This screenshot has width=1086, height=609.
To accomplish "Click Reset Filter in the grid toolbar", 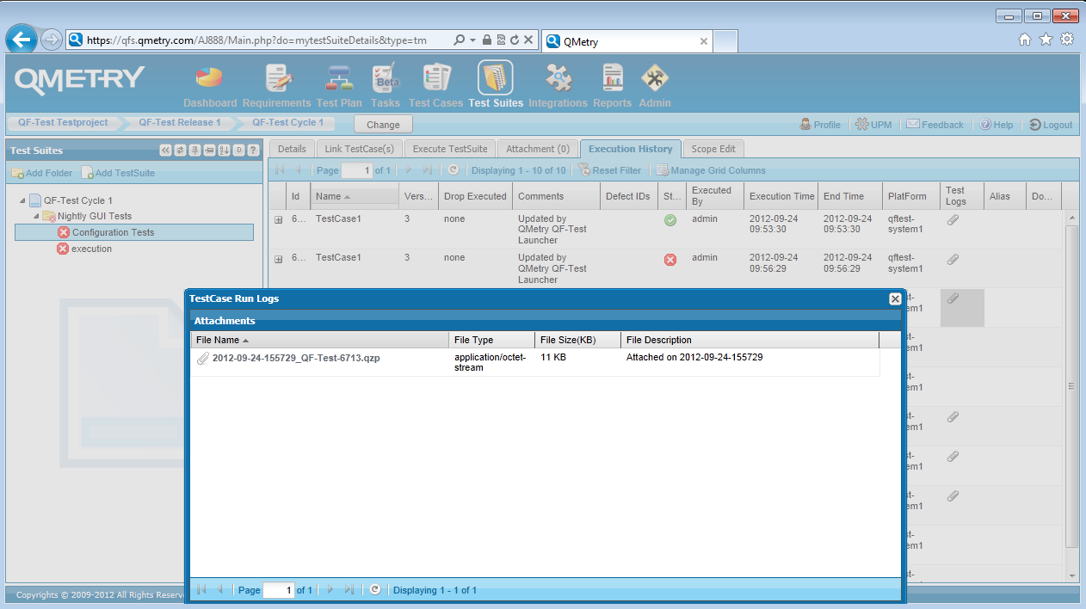I will 609,170.
